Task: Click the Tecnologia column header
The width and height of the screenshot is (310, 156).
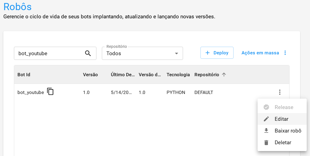Action: click(178, 75)
